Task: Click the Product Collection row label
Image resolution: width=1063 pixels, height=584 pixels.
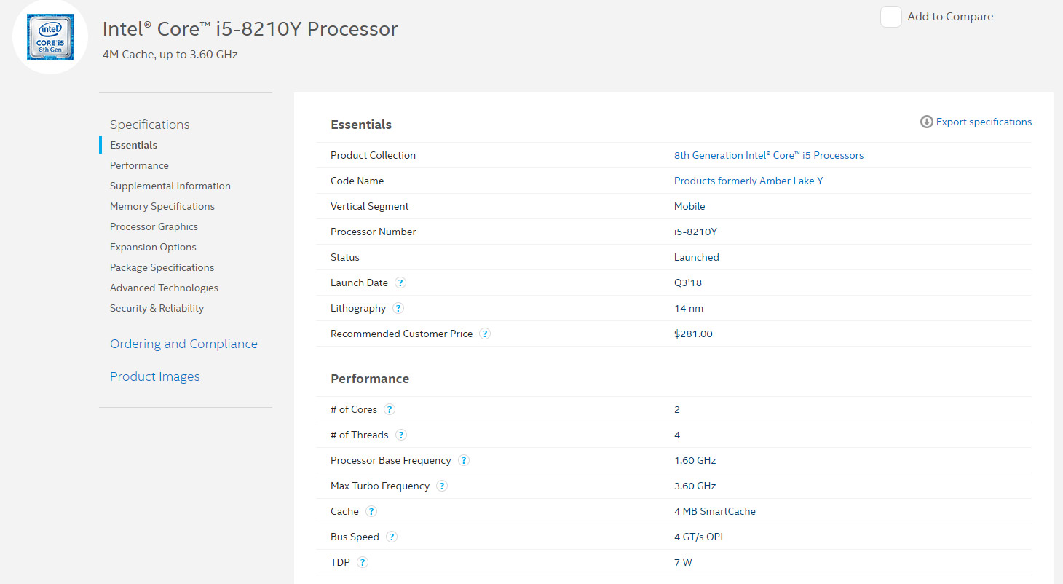Action: coord(373,155)
